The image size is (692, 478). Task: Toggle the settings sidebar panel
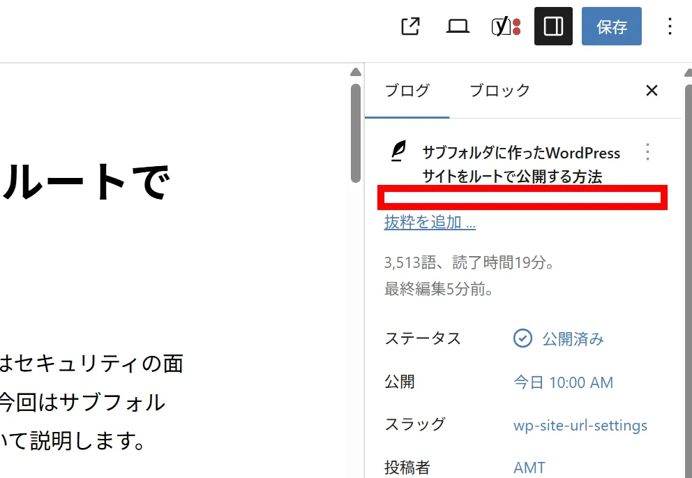pos(553,27)
